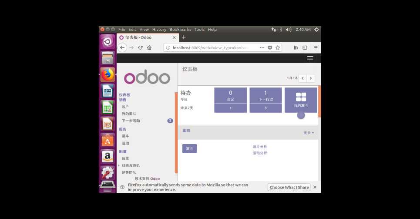Open Amazon from launcher

click(108, 157)
